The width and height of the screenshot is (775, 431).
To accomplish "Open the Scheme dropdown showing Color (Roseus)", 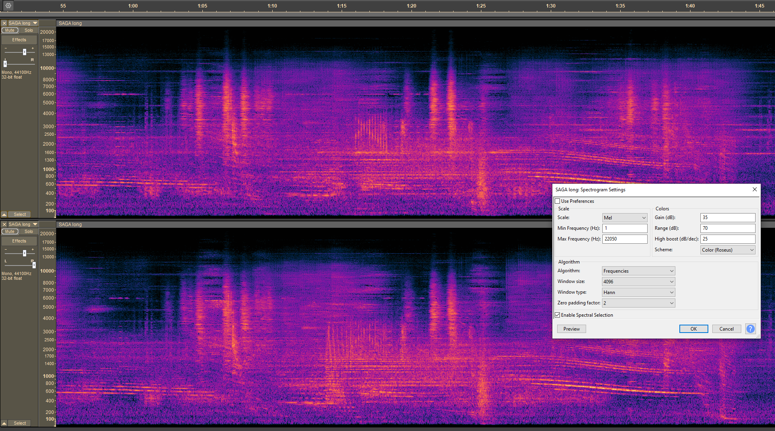I will [728, 250].
